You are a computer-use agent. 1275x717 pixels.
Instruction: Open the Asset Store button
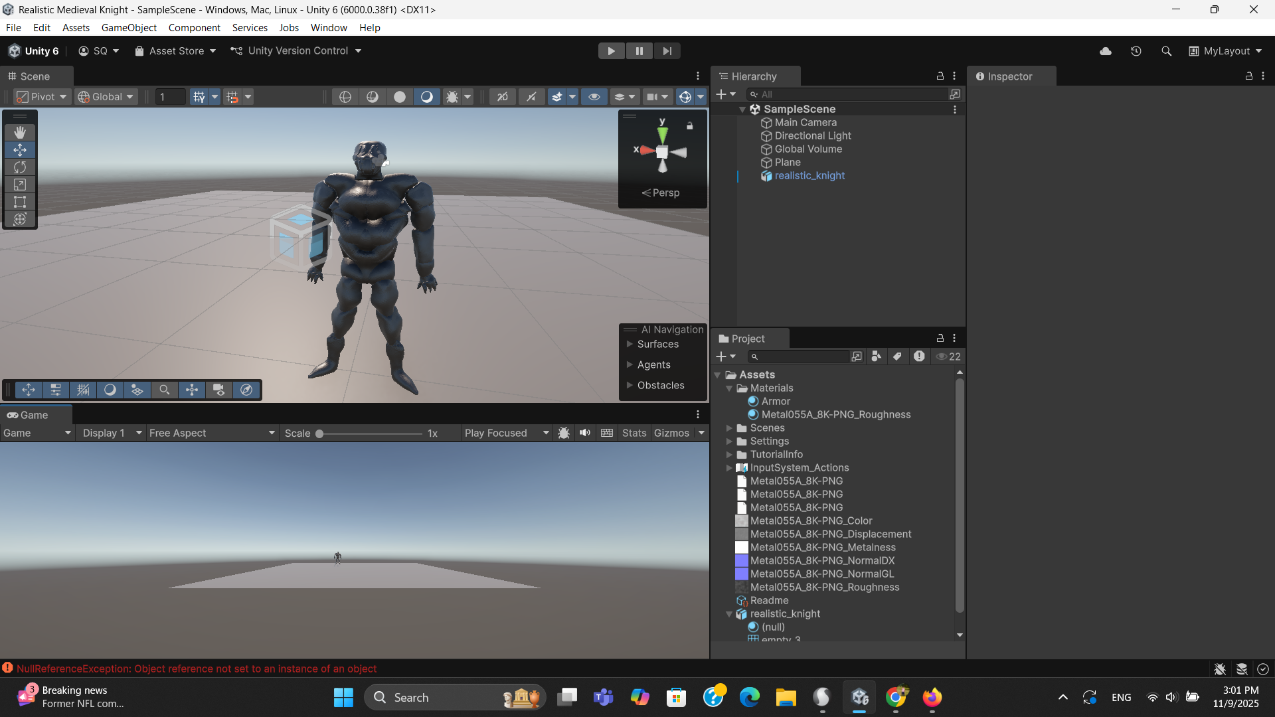[175, 51]
